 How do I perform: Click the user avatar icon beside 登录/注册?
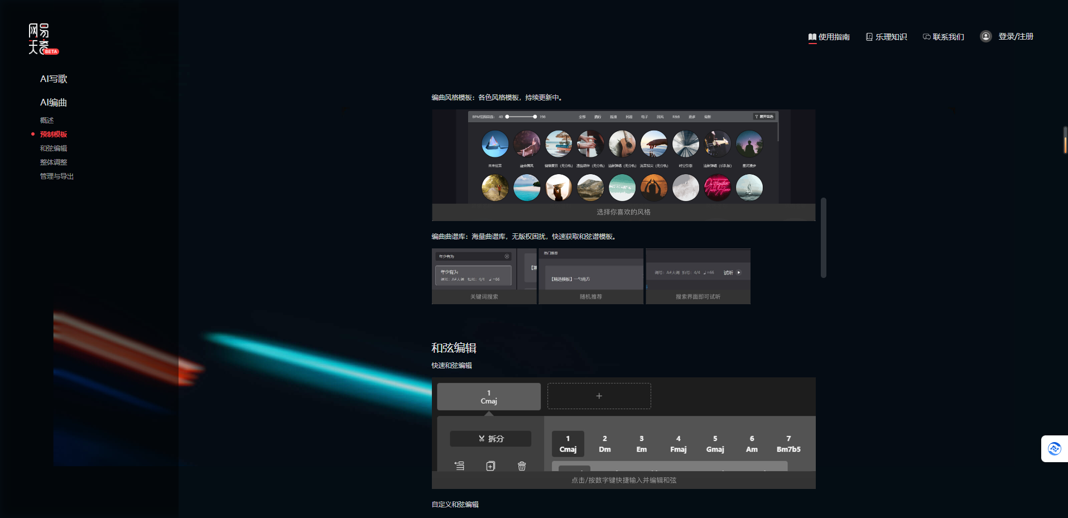[x=985, y=36]
